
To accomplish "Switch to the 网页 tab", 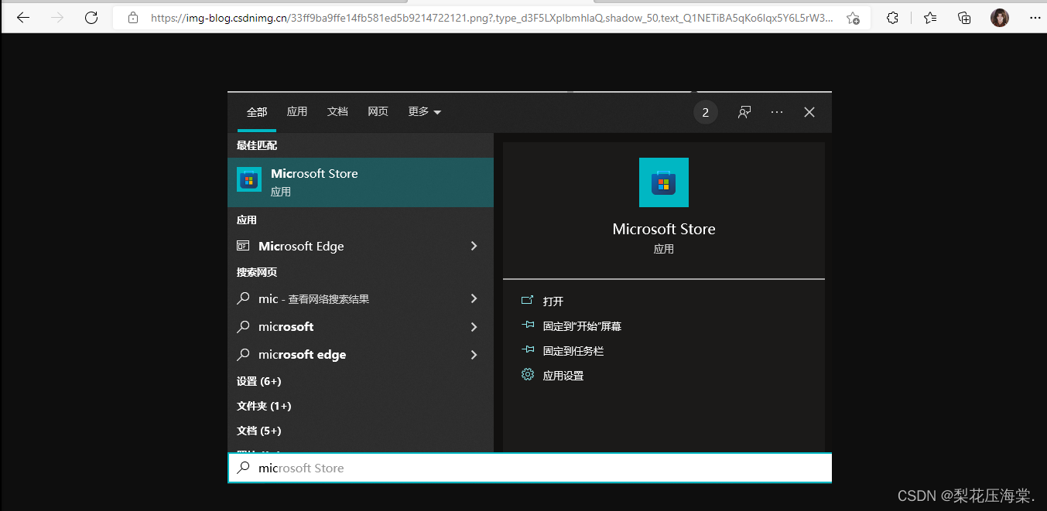I will click(x=378, y=112).
